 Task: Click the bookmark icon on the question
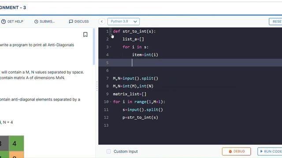(85, 34)
